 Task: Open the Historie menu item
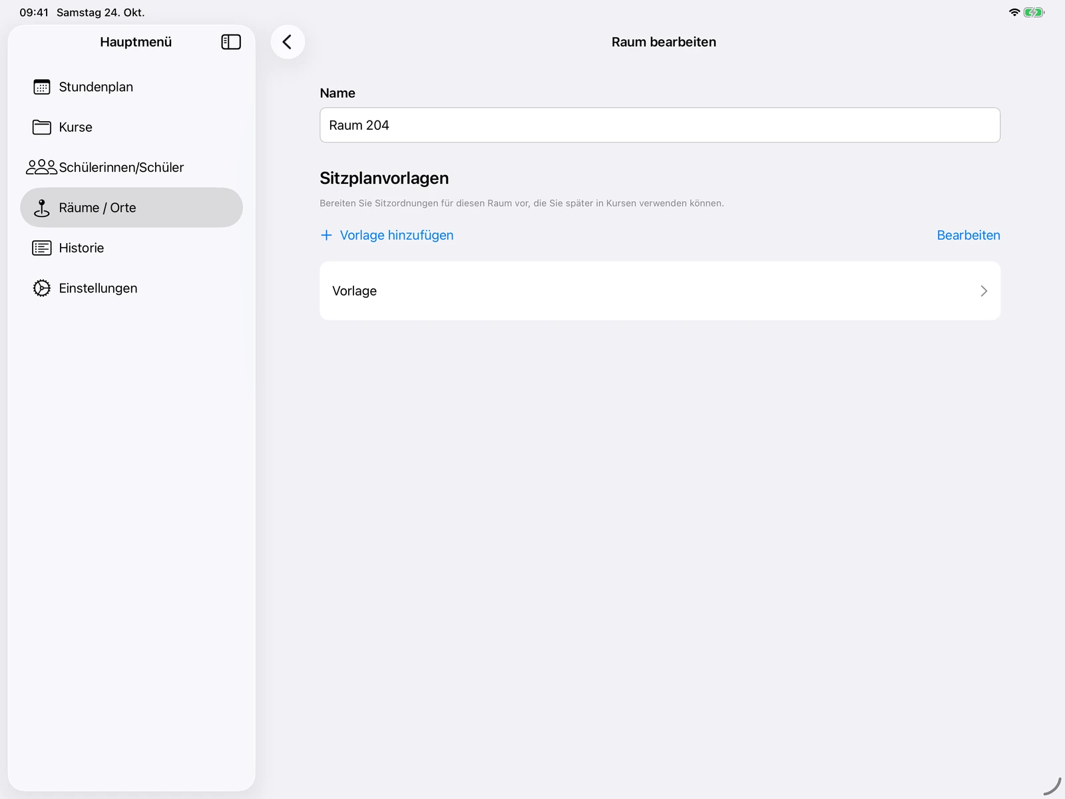pyautogui.click(x=132, y=248)
